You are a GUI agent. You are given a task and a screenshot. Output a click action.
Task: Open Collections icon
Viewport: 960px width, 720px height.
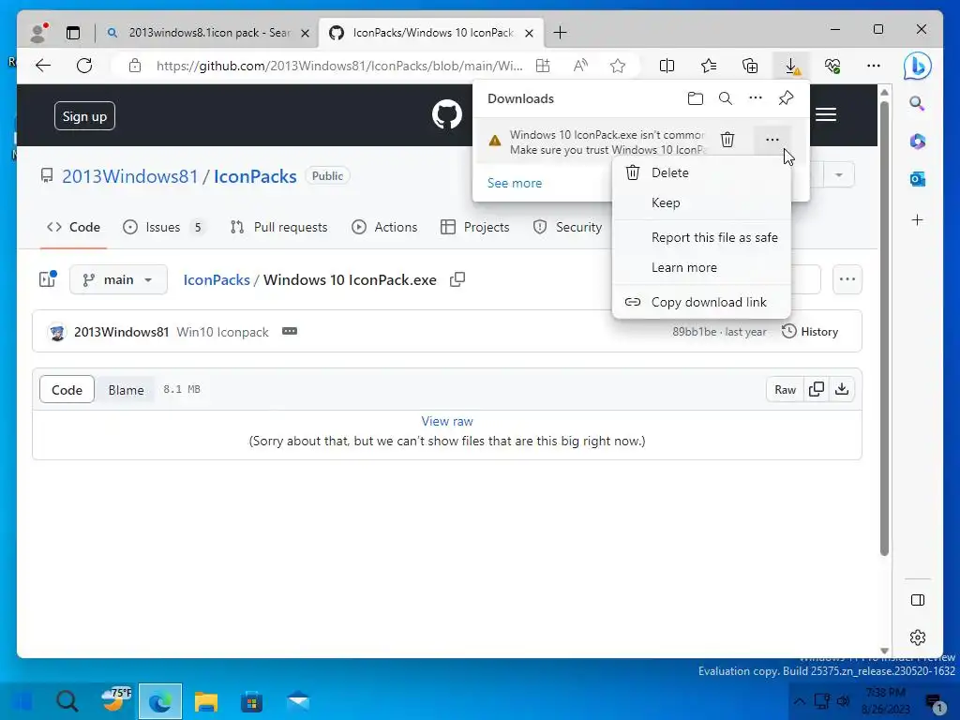[750, 66]
